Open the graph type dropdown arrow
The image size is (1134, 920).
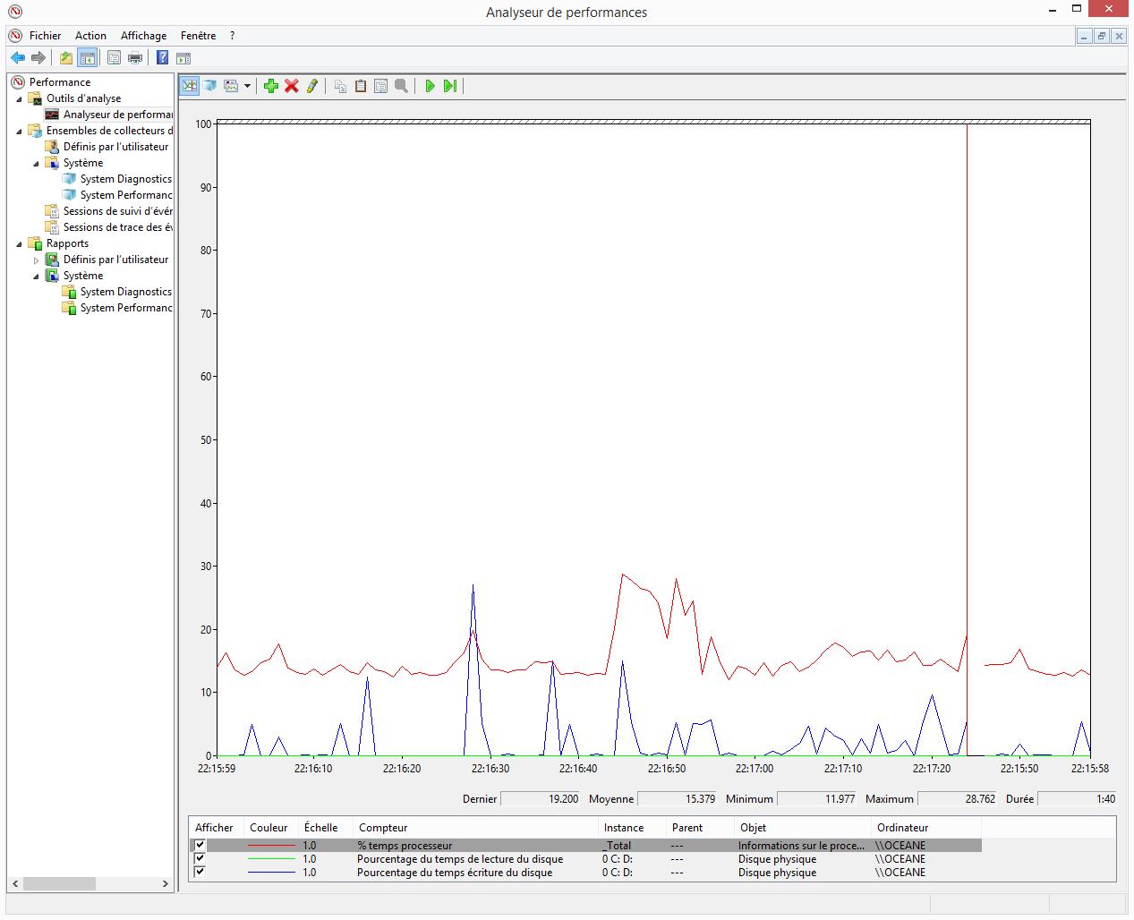(x=248, y=87)
